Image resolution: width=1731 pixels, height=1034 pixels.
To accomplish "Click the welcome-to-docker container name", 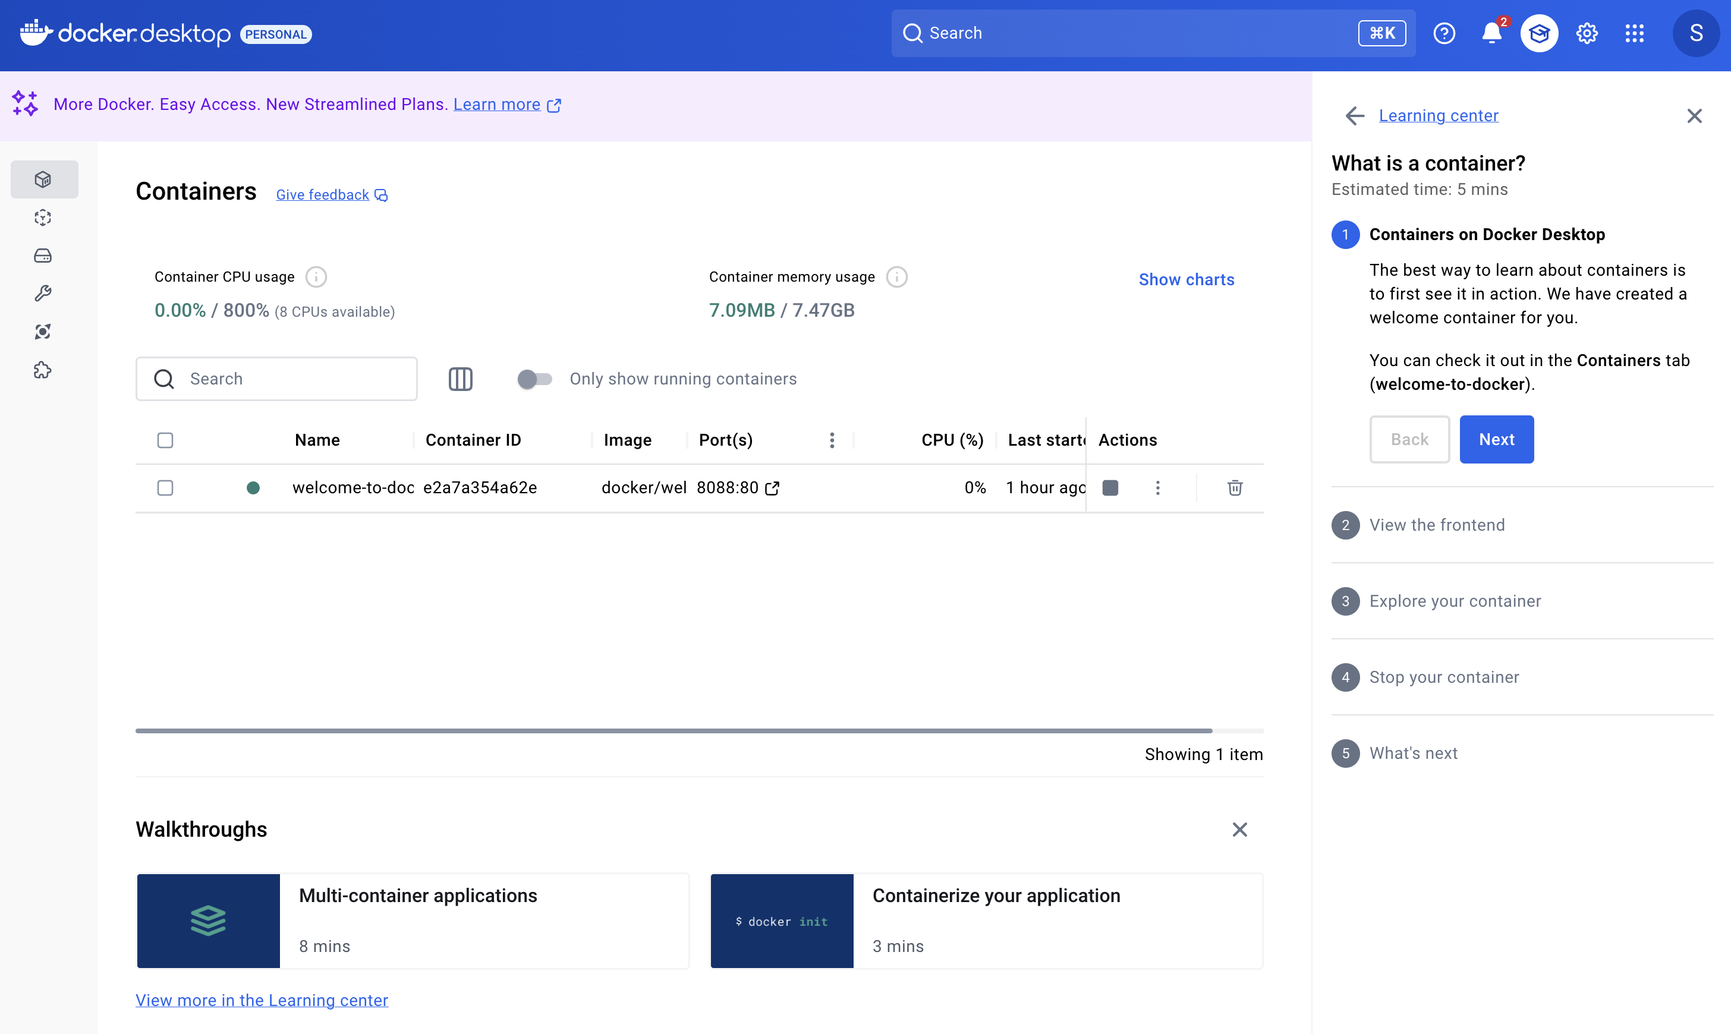I will point(353,488).
